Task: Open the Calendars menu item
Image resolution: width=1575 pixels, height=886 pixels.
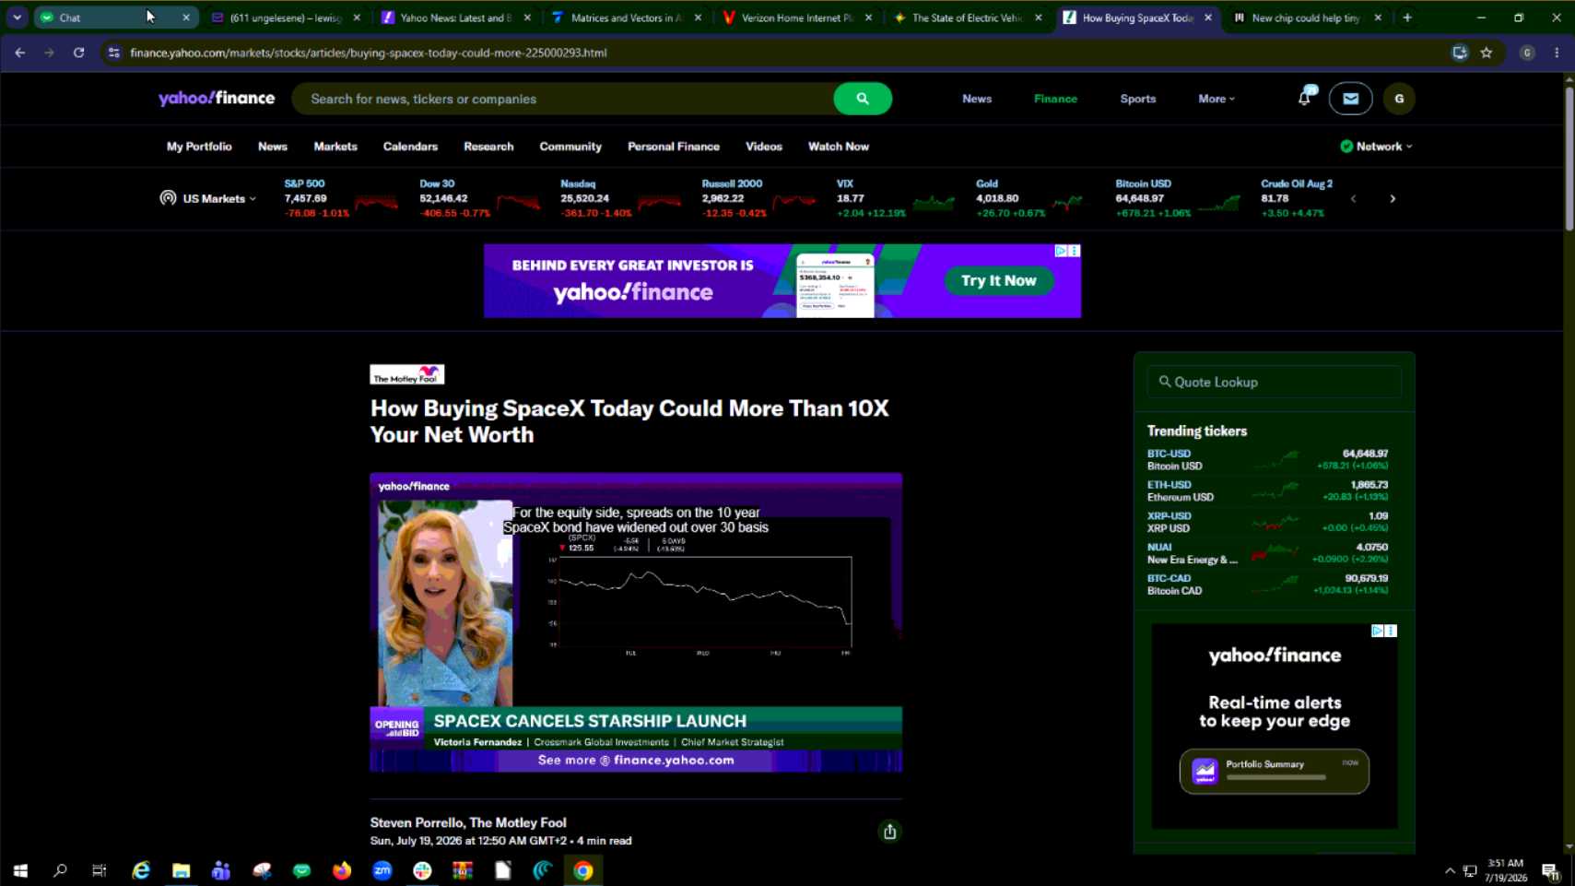Action: point(410,147)
